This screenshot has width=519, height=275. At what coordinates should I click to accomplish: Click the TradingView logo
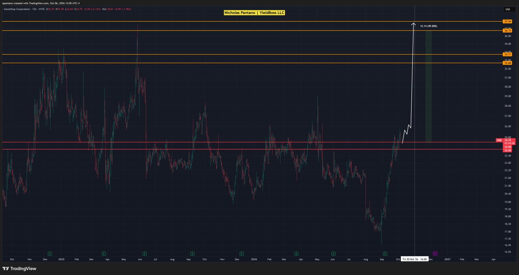click(x=19, y=269)
